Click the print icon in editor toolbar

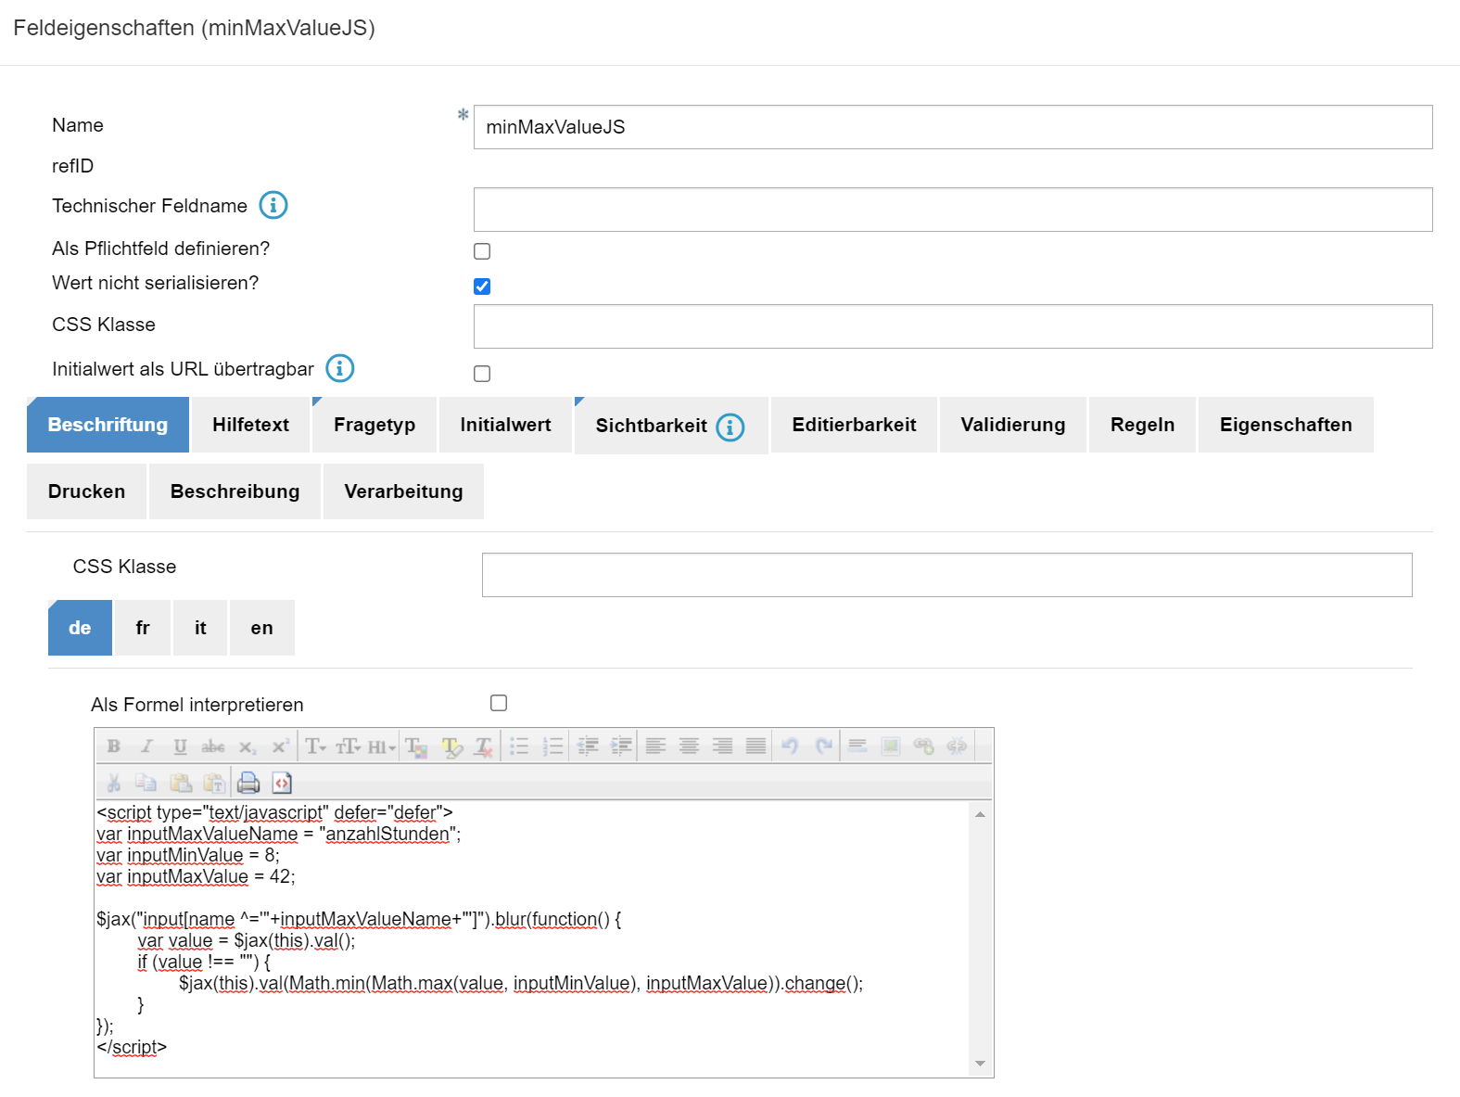[x=248, y=783]
